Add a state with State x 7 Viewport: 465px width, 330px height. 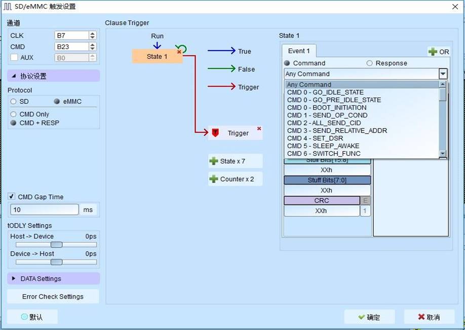click(235, 161)
